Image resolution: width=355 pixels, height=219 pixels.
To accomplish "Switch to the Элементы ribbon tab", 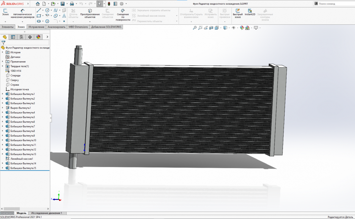I will coord(7,27).
